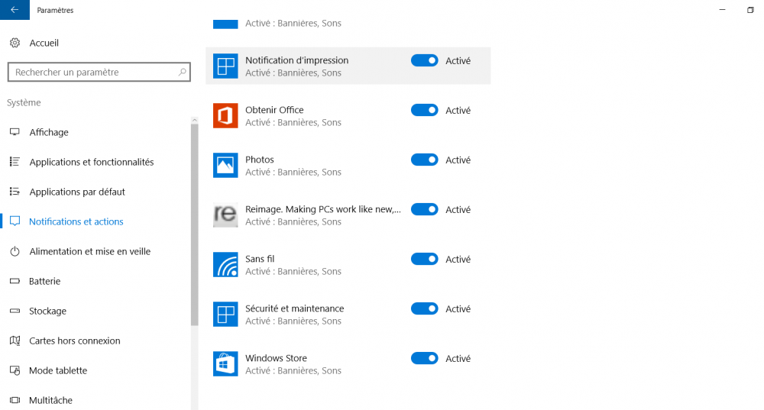Click the Reimage app icon

click(x=225, y=215)
